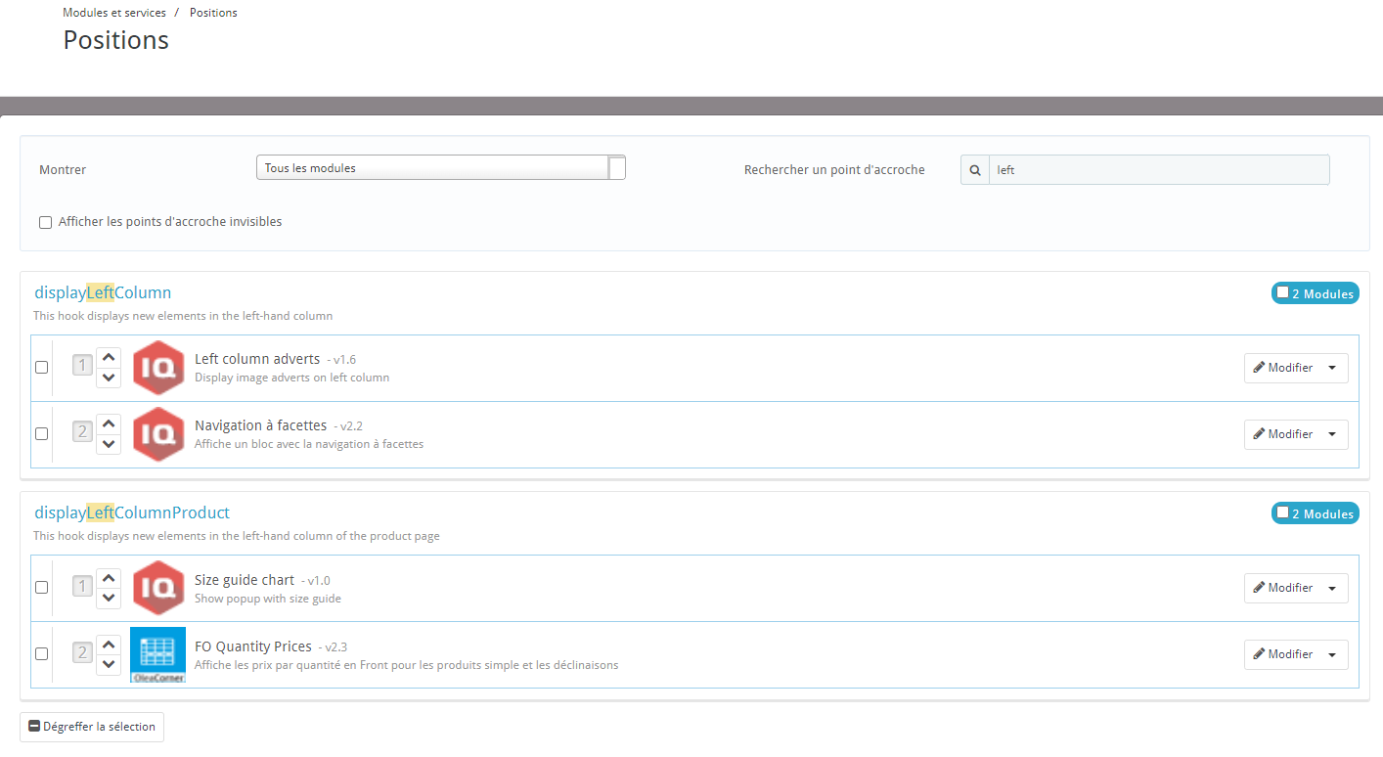Move Size guide chart down with arrow
The image size is (1383, 757).
(x=109, y=598)
